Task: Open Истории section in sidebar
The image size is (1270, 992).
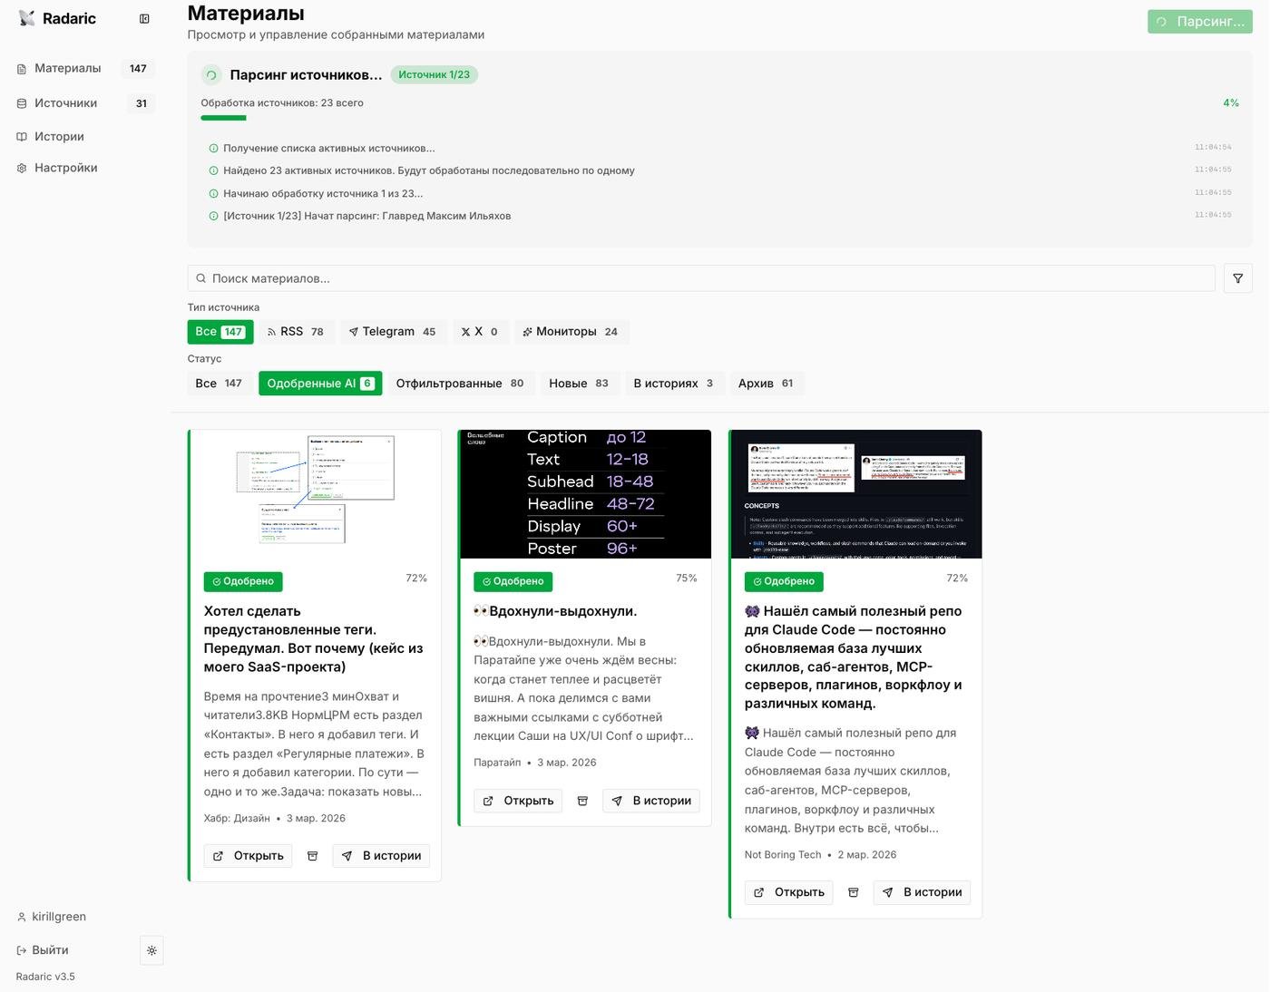Action: coord(59,136)
